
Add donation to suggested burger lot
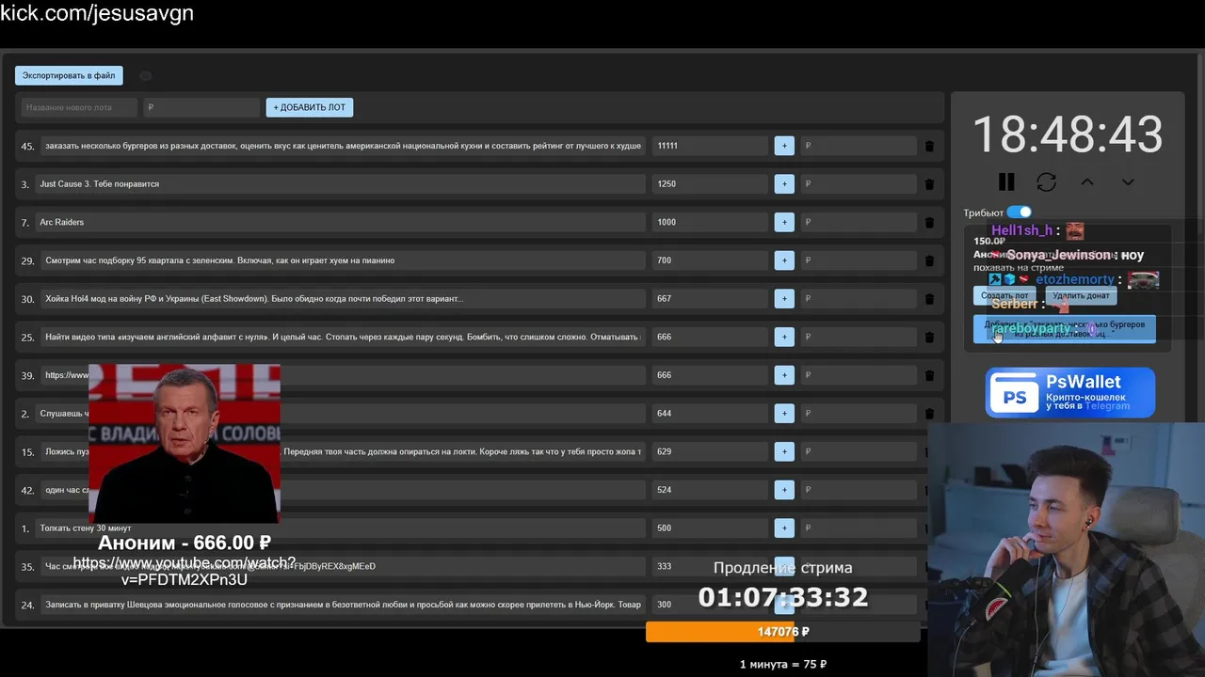[1064, 329]
